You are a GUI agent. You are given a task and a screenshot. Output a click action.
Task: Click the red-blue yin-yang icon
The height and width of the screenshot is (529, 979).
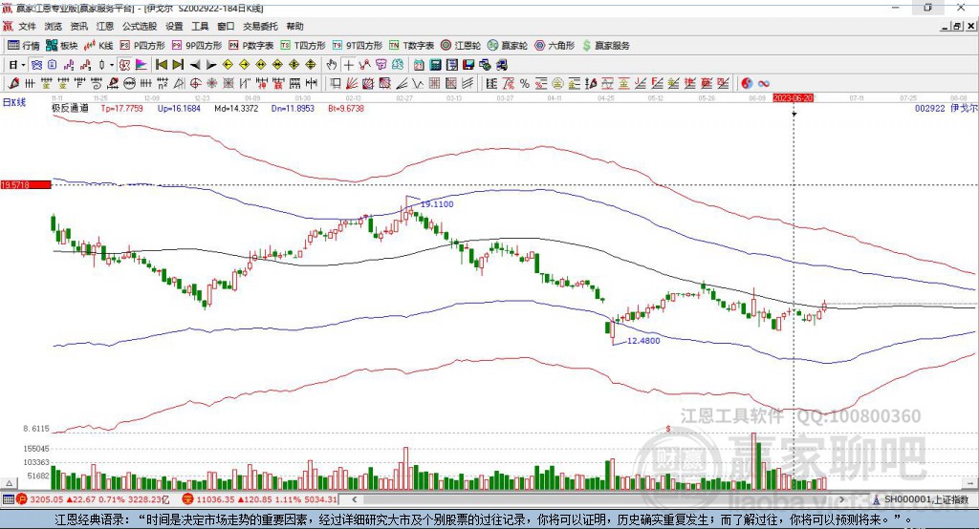[x=747, y=84]
